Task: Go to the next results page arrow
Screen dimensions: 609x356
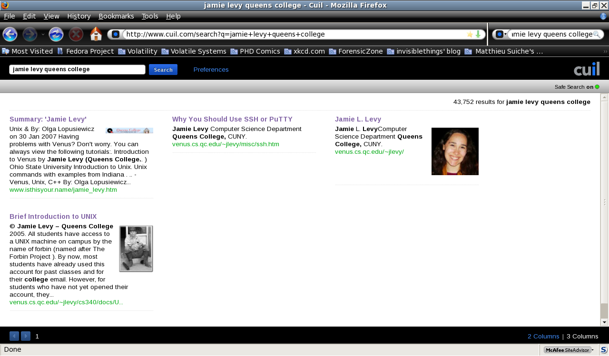Action: (x=26, y=336)
